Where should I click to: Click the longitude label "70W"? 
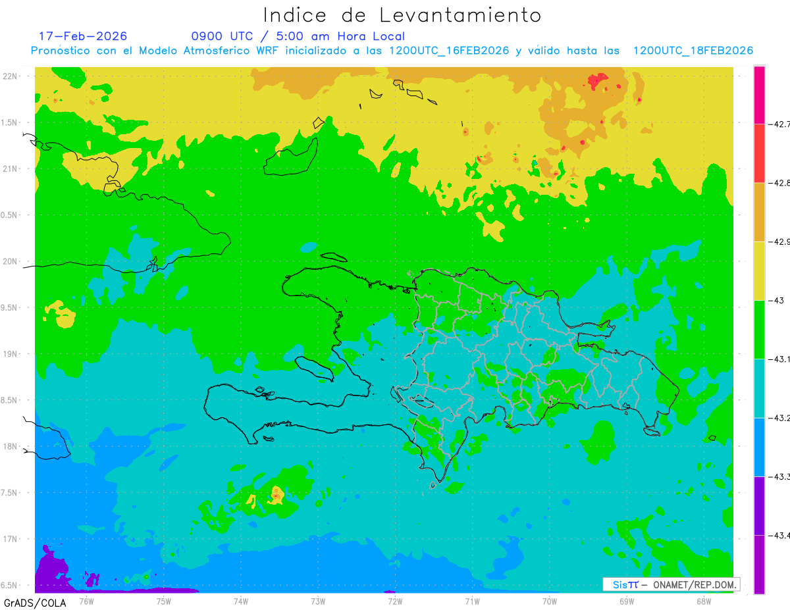(x=549, y=600)
